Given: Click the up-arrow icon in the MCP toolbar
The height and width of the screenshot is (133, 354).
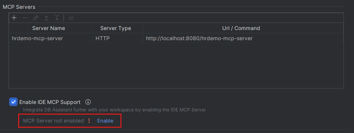Looking at the screenshot, I should point(46,18).
